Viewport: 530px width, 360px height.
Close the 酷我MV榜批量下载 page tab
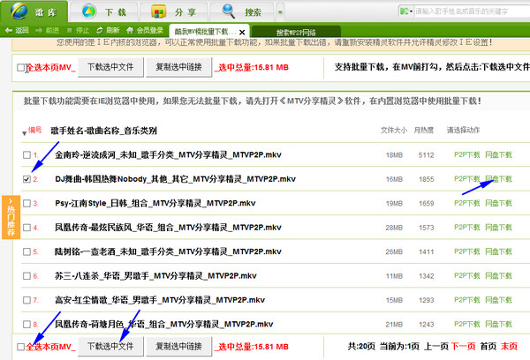(242, 32)
